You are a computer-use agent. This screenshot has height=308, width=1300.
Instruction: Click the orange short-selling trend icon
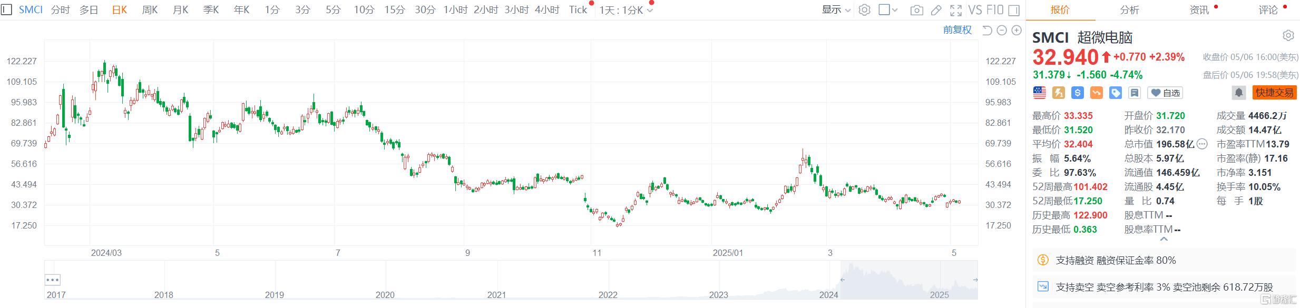click(1096, 93)
